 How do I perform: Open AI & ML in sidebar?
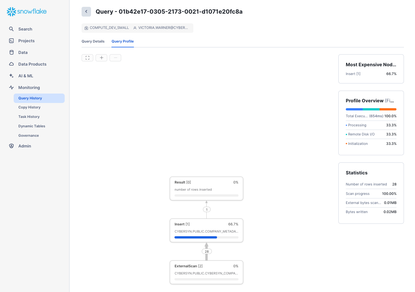tap(26, 76)
